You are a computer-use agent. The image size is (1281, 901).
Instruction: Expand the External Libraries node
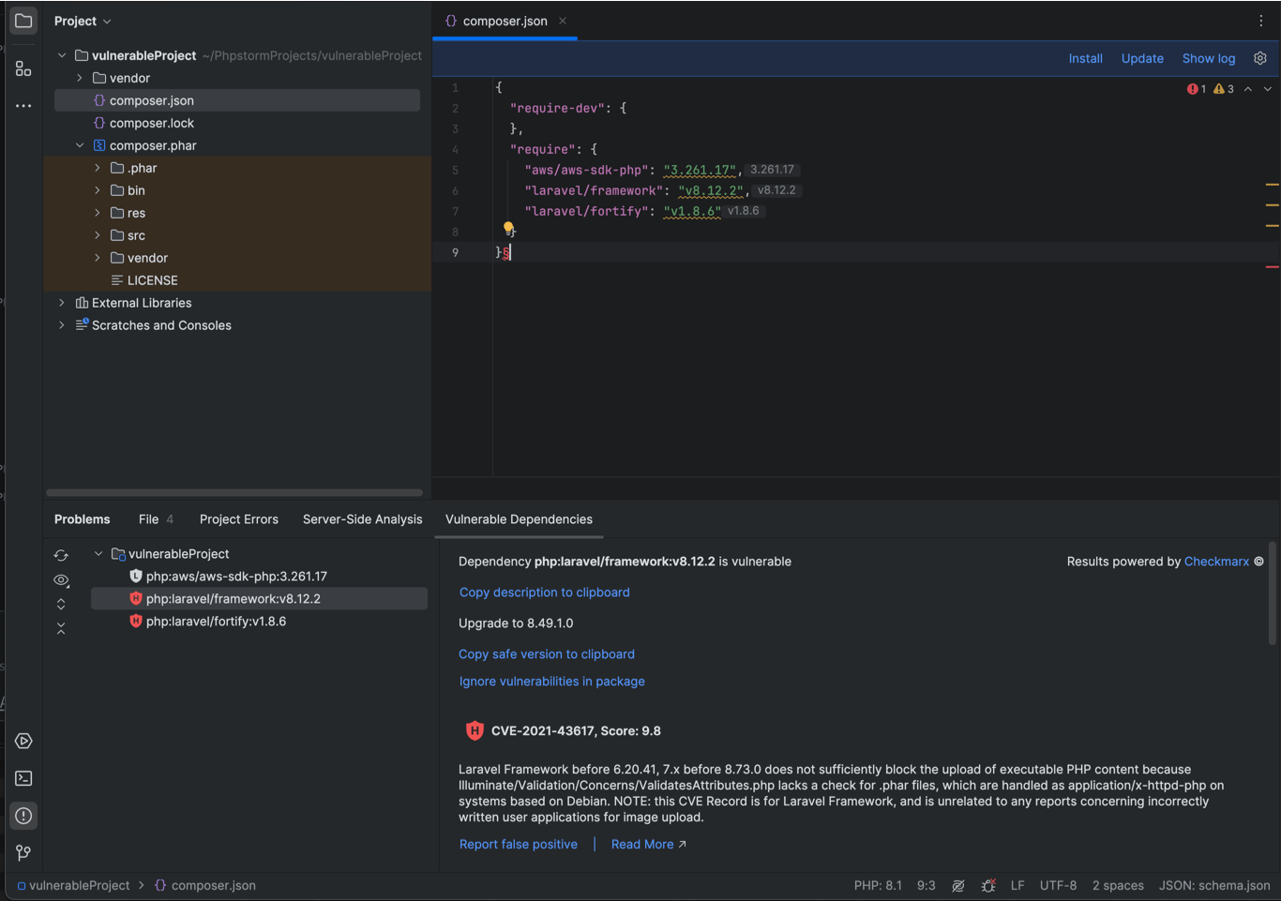click(62, 303)
